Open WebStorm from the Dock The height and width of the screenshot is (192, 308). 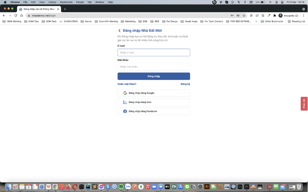[88, 187]
